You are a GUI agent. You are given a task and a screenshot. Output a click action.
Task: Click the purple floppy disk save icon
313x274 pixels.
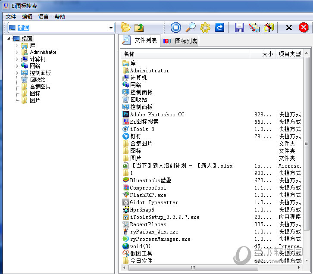click(239, 28)
